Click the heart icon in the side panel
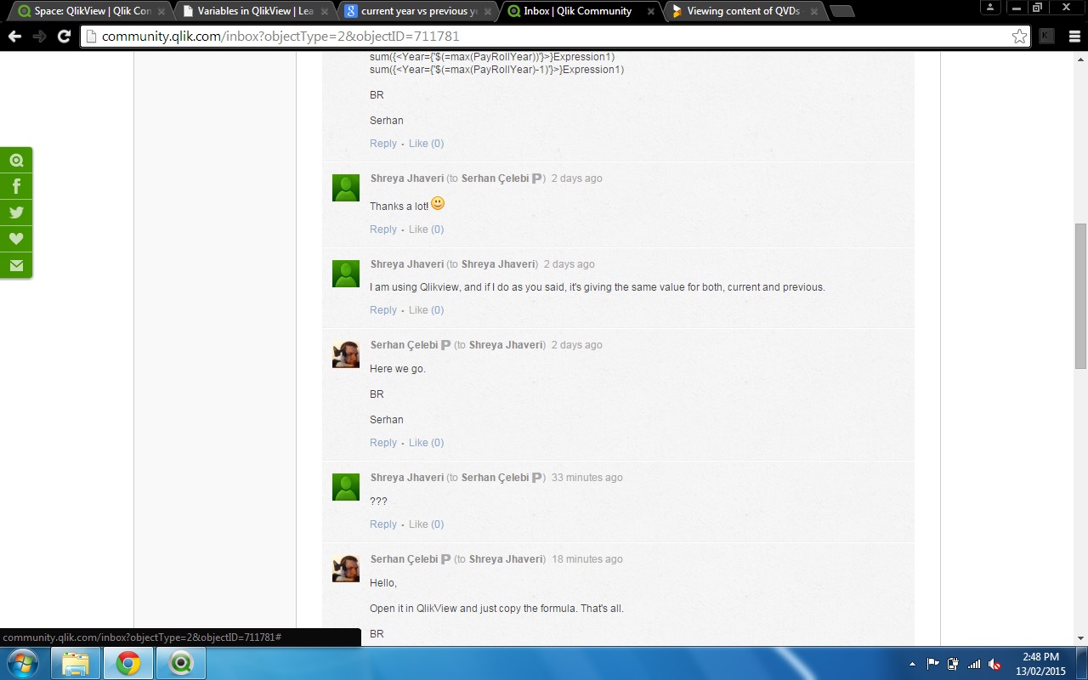Image resolution: width=1088 pixels, height=680 pixels. (x=16, y=239)
